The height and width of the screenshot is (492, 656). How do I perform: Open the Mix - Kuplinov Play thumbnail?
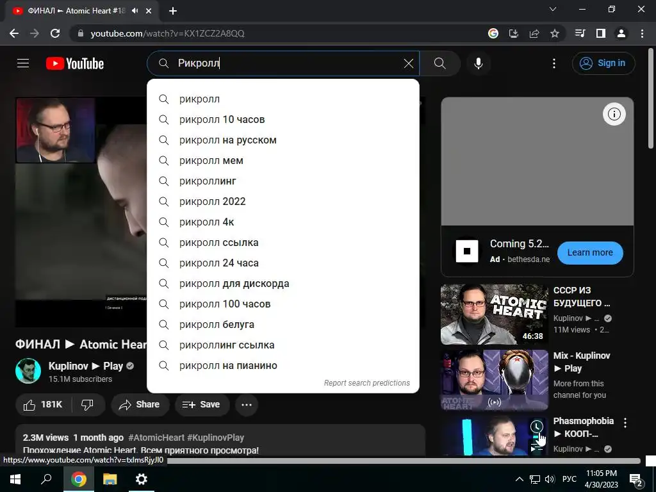[494, 380]
